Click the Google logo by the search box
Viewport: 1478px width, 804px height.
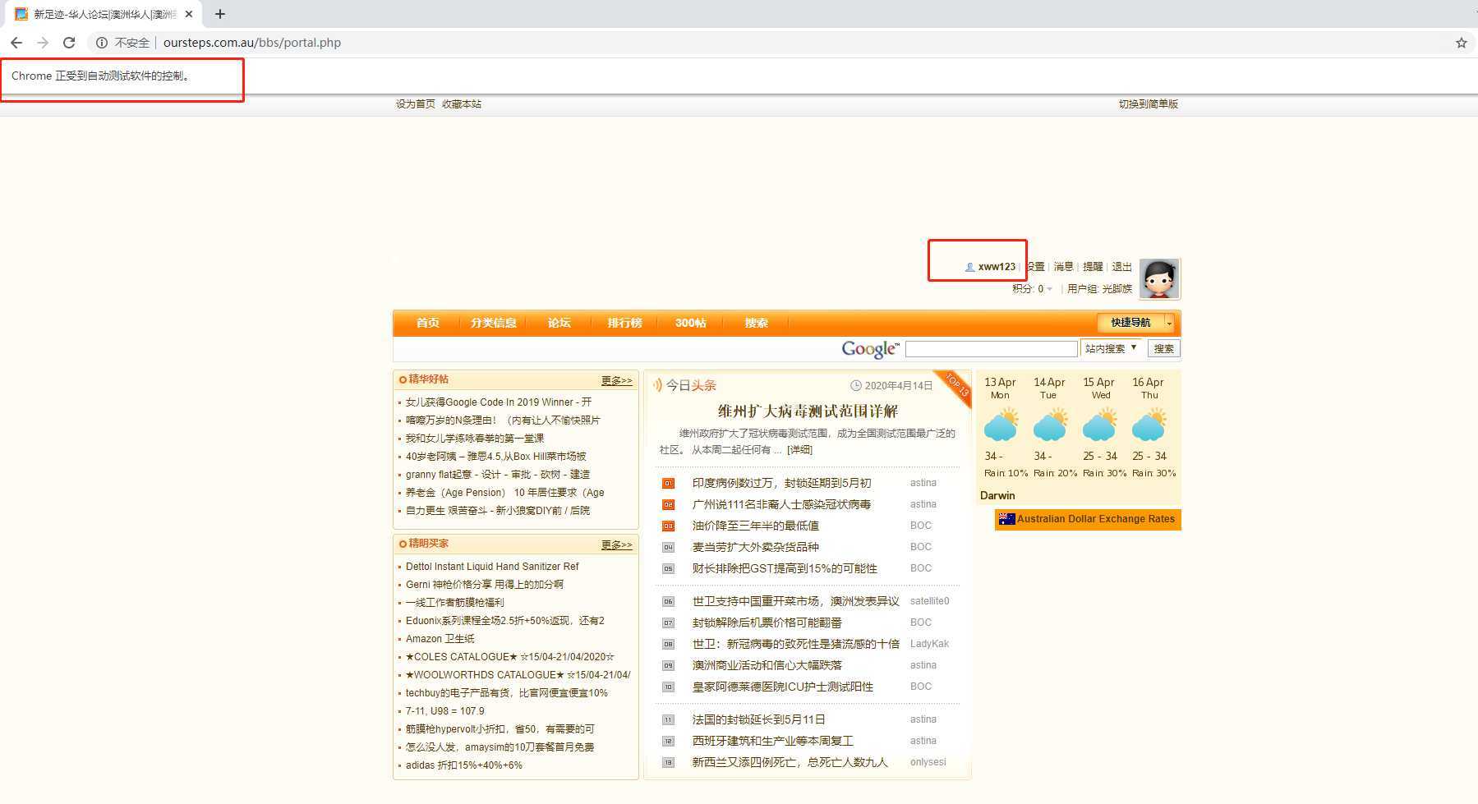870,349
